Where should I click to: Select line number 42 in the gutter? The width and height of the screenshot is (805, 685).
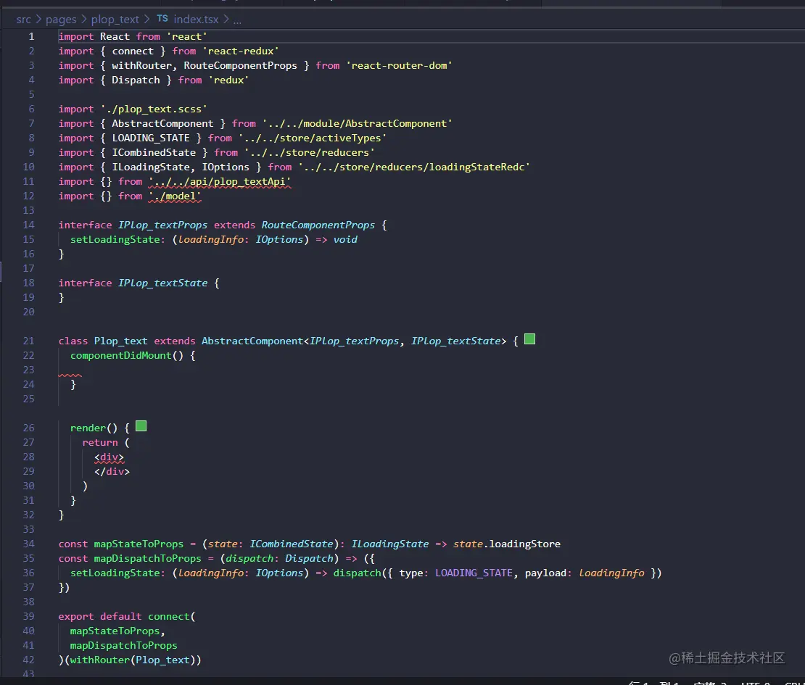(x=29, y=660)
